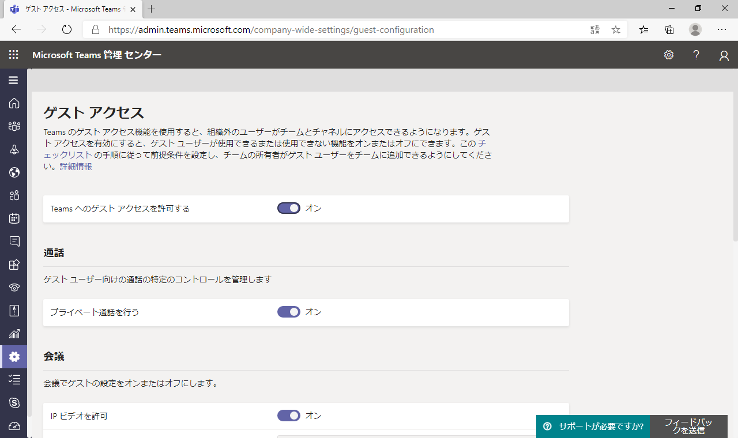This screenshot has height=438, width=738.
Task: Toggle Teams へのゲスト アクセスを許可する switch
Action: pos(289,208)
